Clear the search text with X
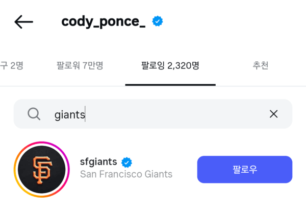The width and height of the screenshot is (306, 209). pyautogui.click(x=273, y=114)
